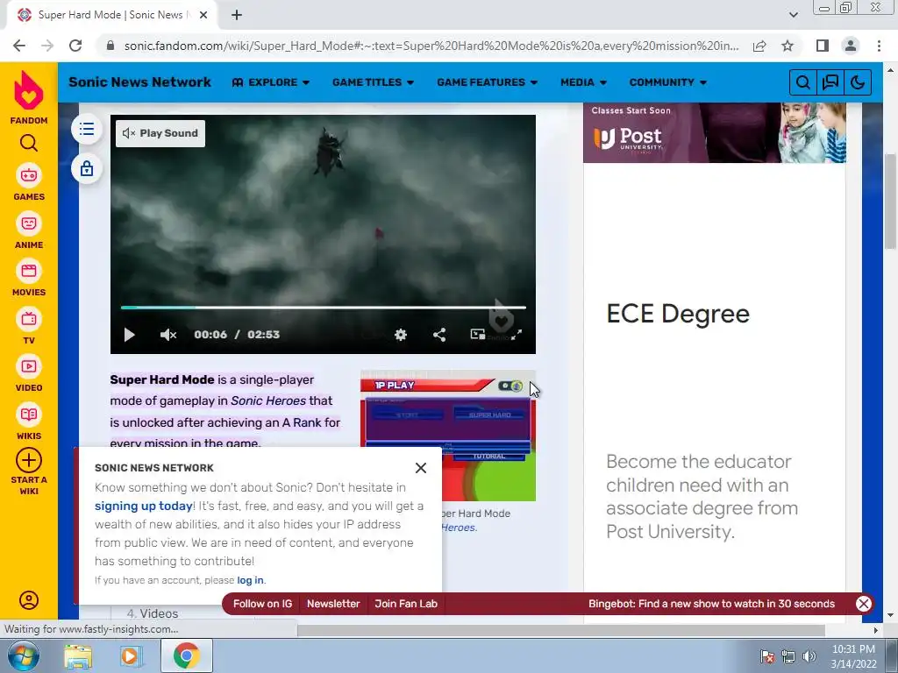This screenshot has height=673, width=898.
Task: Open a new browser tab
Action: [x=237, y=16]
